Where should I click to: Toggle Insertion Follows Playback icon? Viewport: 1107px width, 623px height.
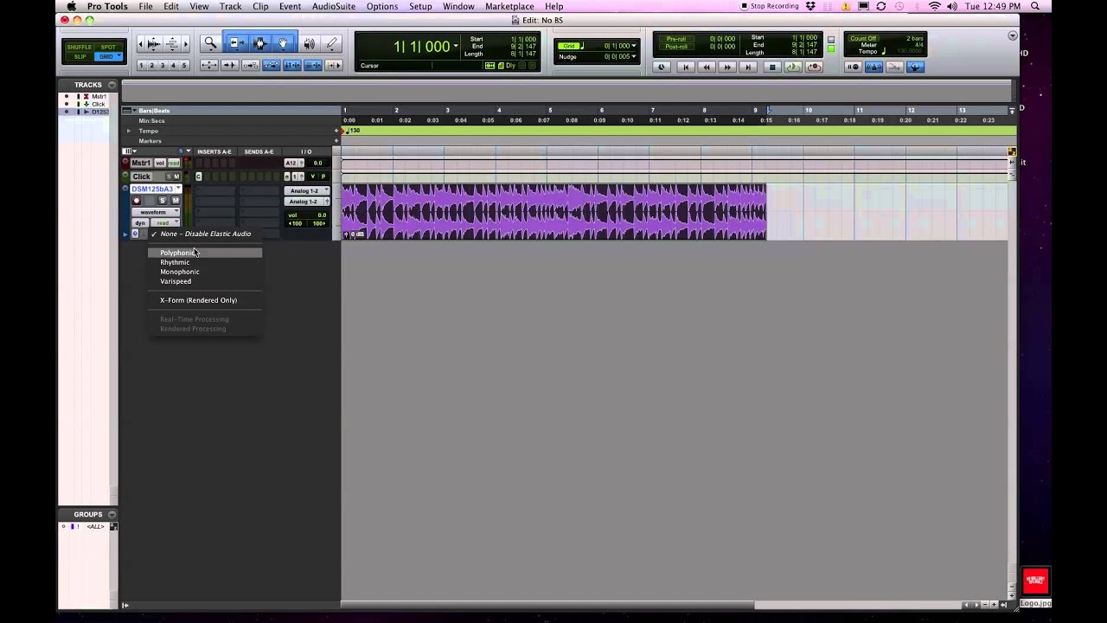click(x=332, y=65)
